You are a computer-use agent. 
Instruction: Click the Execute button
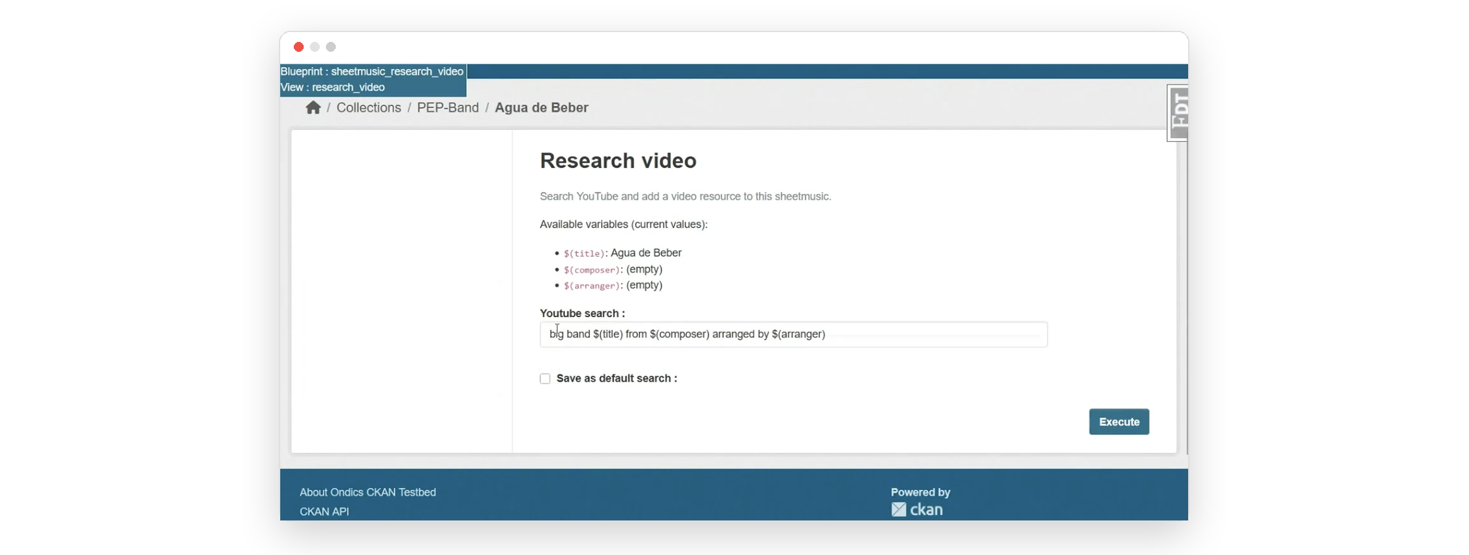point(1119,422)
